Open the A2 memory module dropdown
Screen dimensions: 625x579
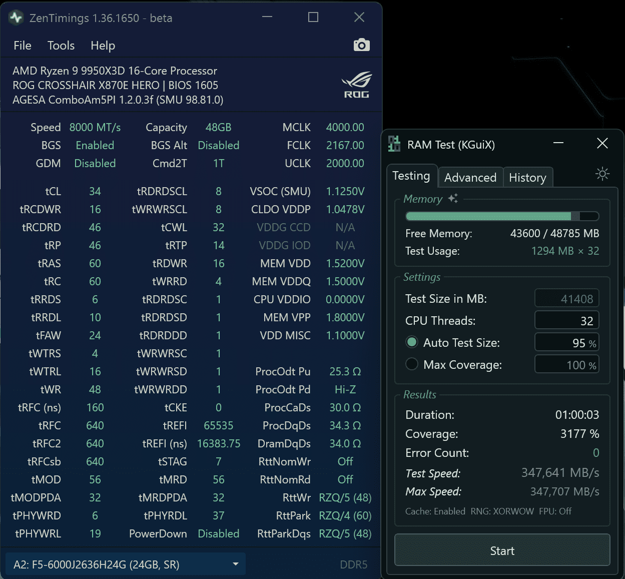point(126,564)
